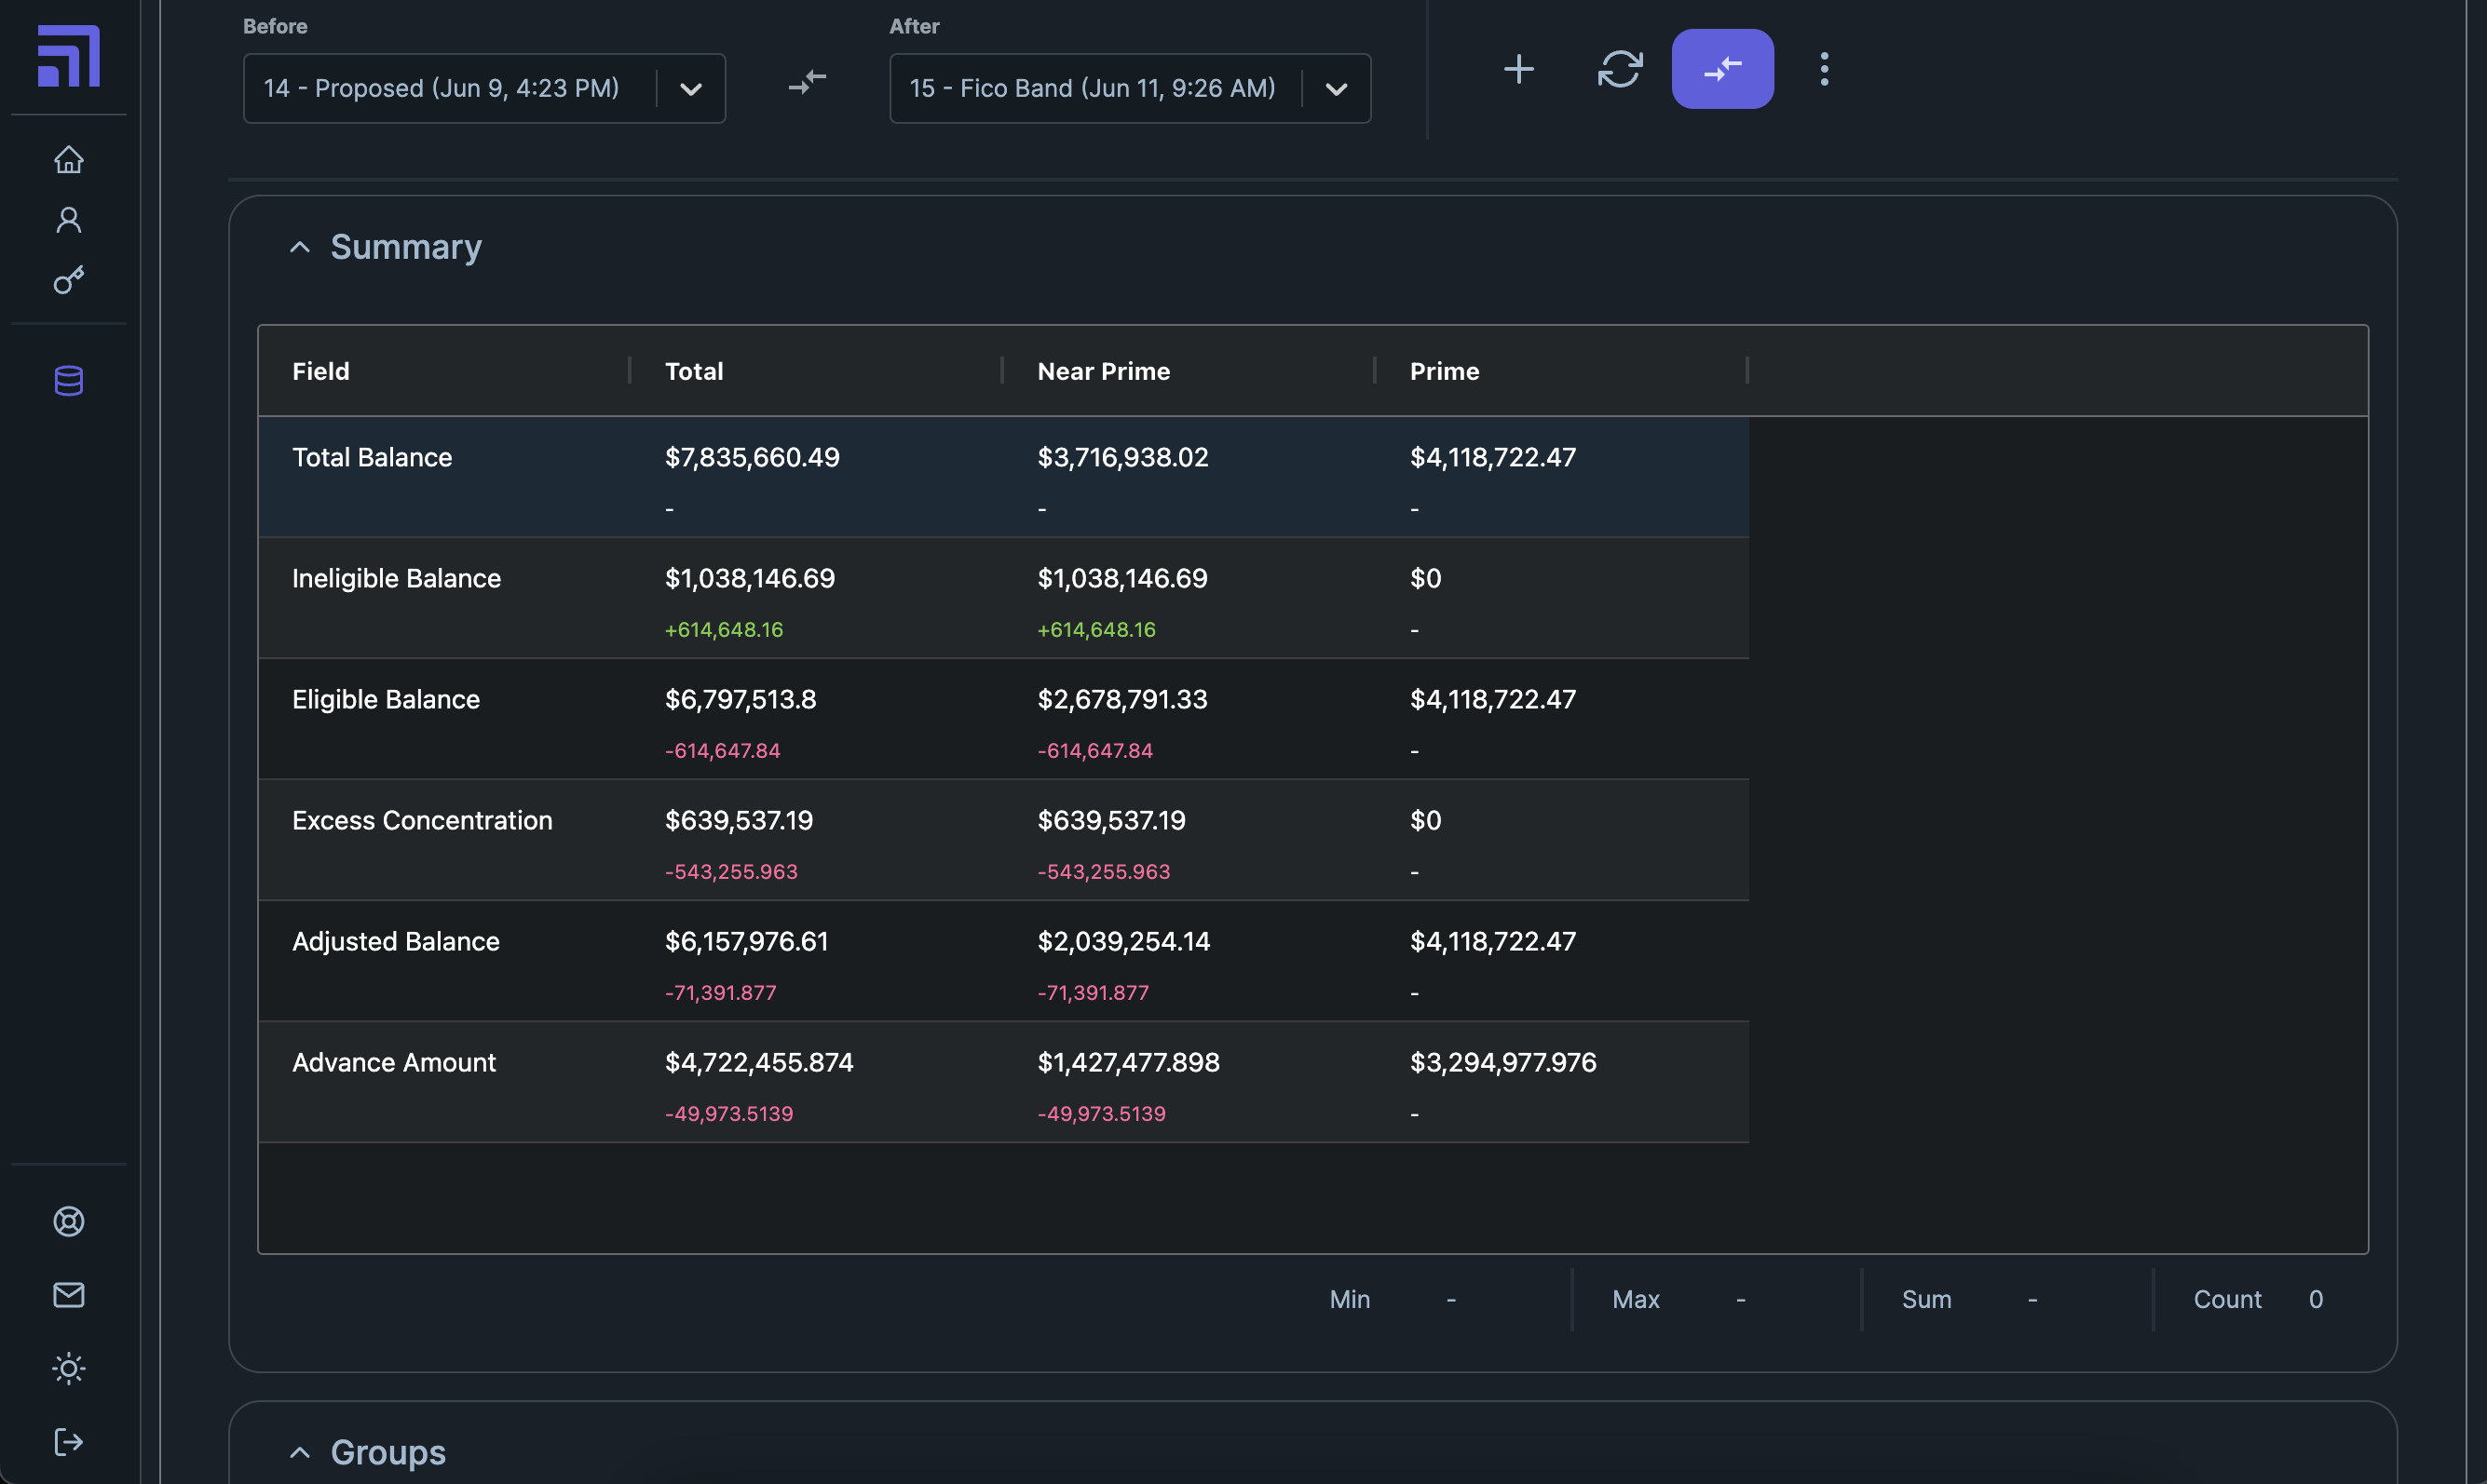Click the plus add icon
Image resolution: width=2487 pixels, height=1484 pixels.
coord(1518,69)
